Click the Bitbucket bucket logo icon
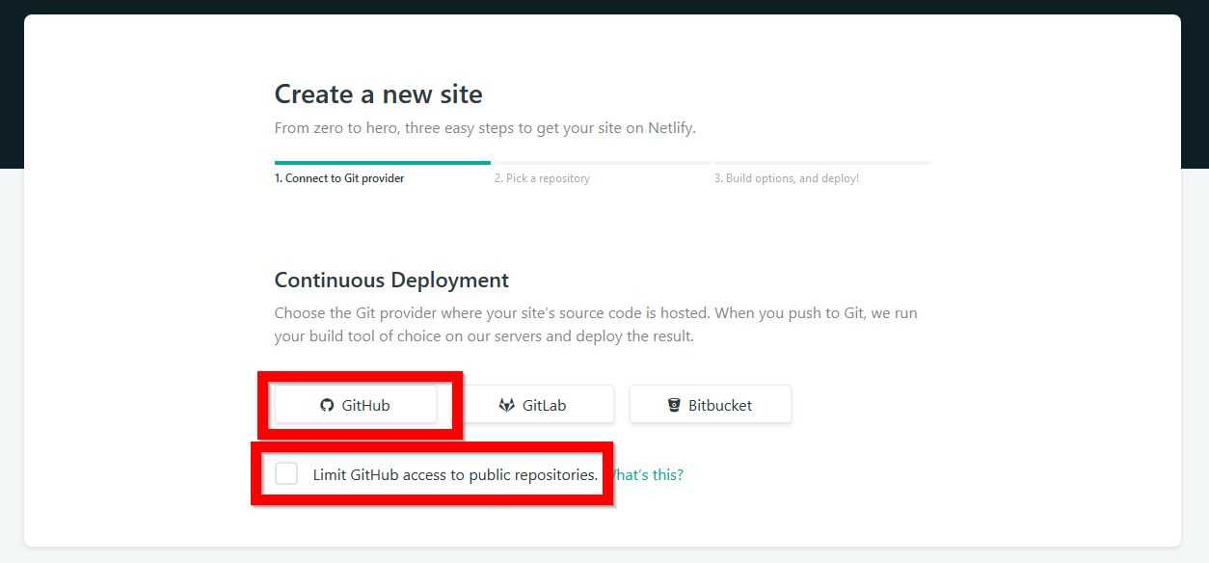1209x563 pixels. coord(674,406)
